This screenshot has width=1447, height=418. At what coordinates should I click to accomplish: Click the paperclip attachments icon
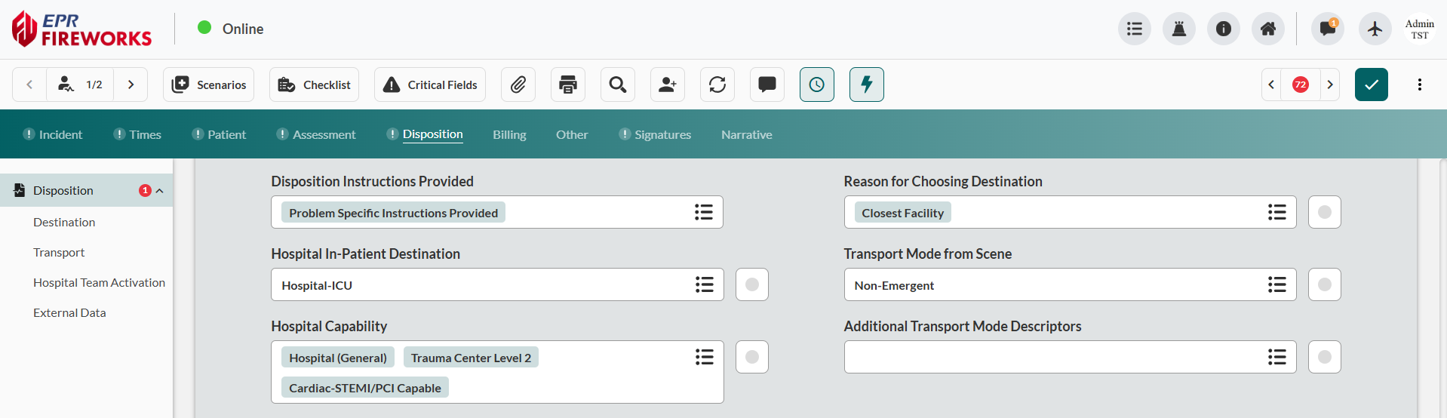coord(518,85)
